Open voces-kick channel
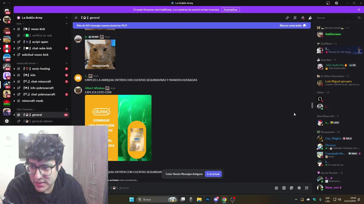The image size is (364, 204). point(42,29)
